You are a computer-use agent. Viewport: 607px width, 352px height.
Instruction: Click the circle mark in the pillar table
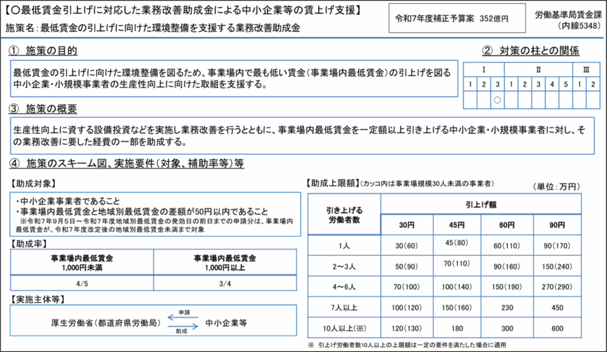[498, 100]
